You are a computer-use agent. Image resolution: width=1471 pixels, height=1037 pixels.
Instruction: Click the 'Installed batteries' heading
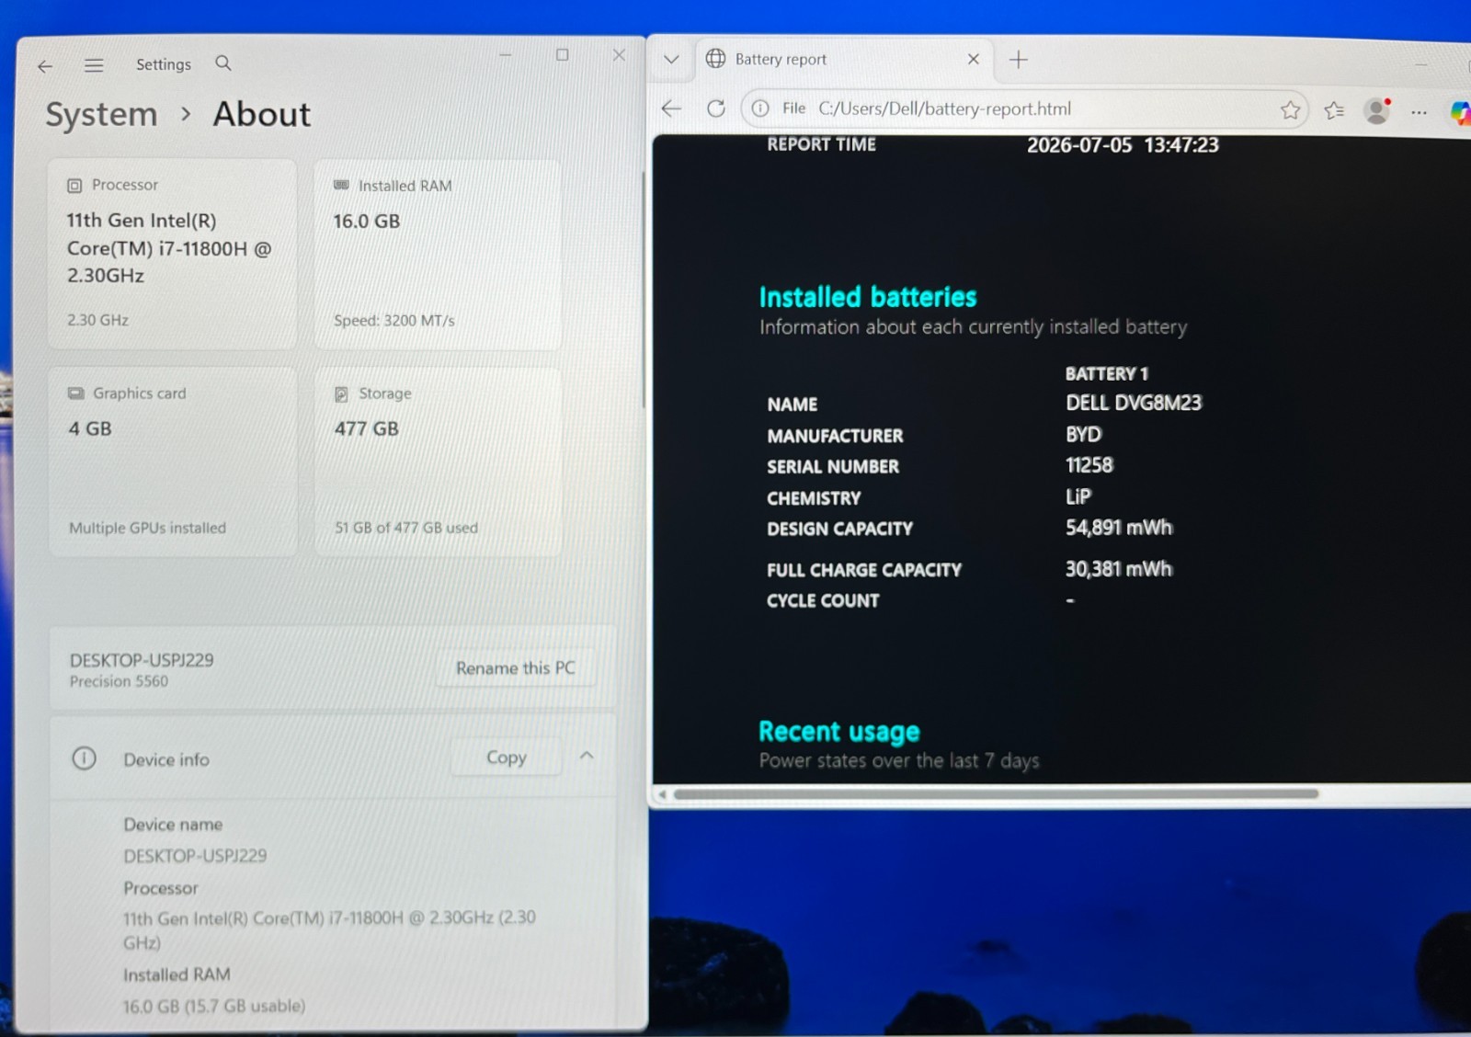point(867,297)
